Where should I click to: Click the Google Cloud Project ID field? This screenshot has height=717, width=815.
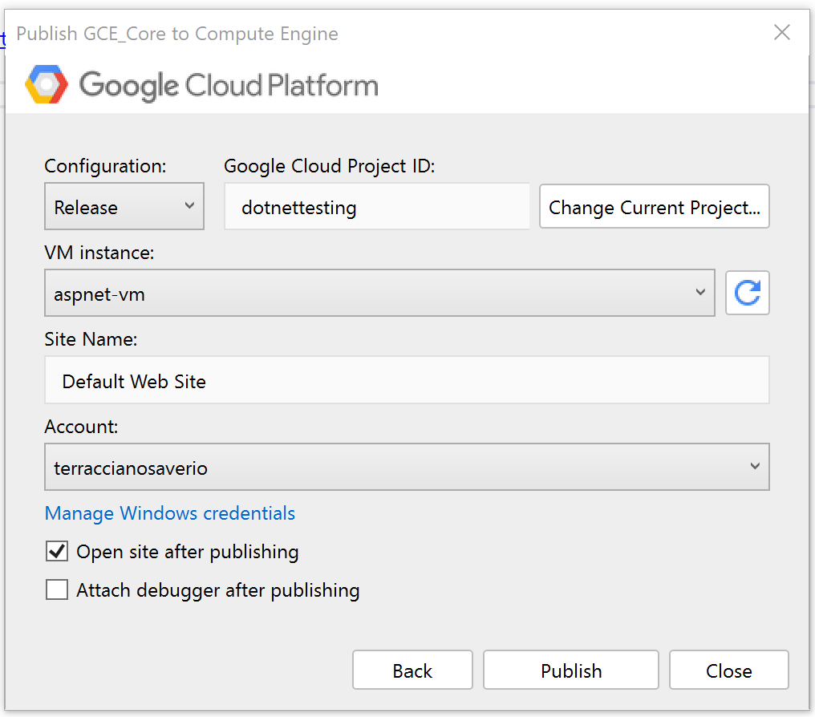pos(377,208)
